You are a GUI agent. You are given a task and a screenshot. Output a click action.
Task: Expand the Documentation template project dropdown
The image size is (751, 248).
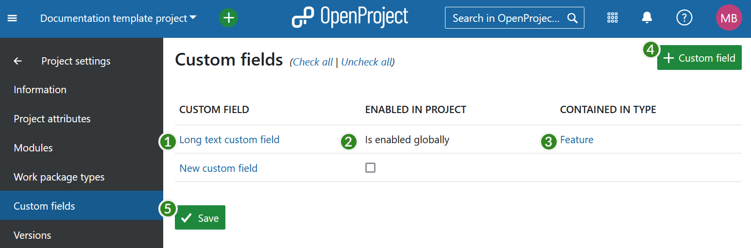(118, 18)
